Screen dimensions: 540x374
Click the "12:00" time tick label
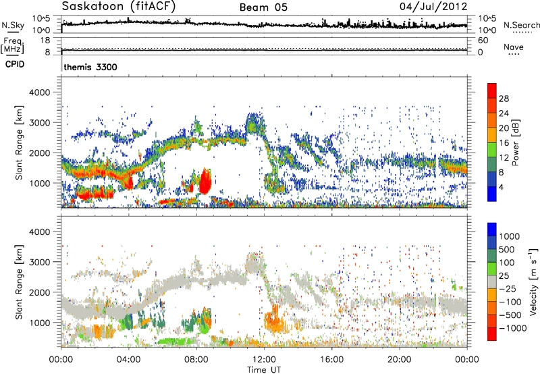coord(264,360)
